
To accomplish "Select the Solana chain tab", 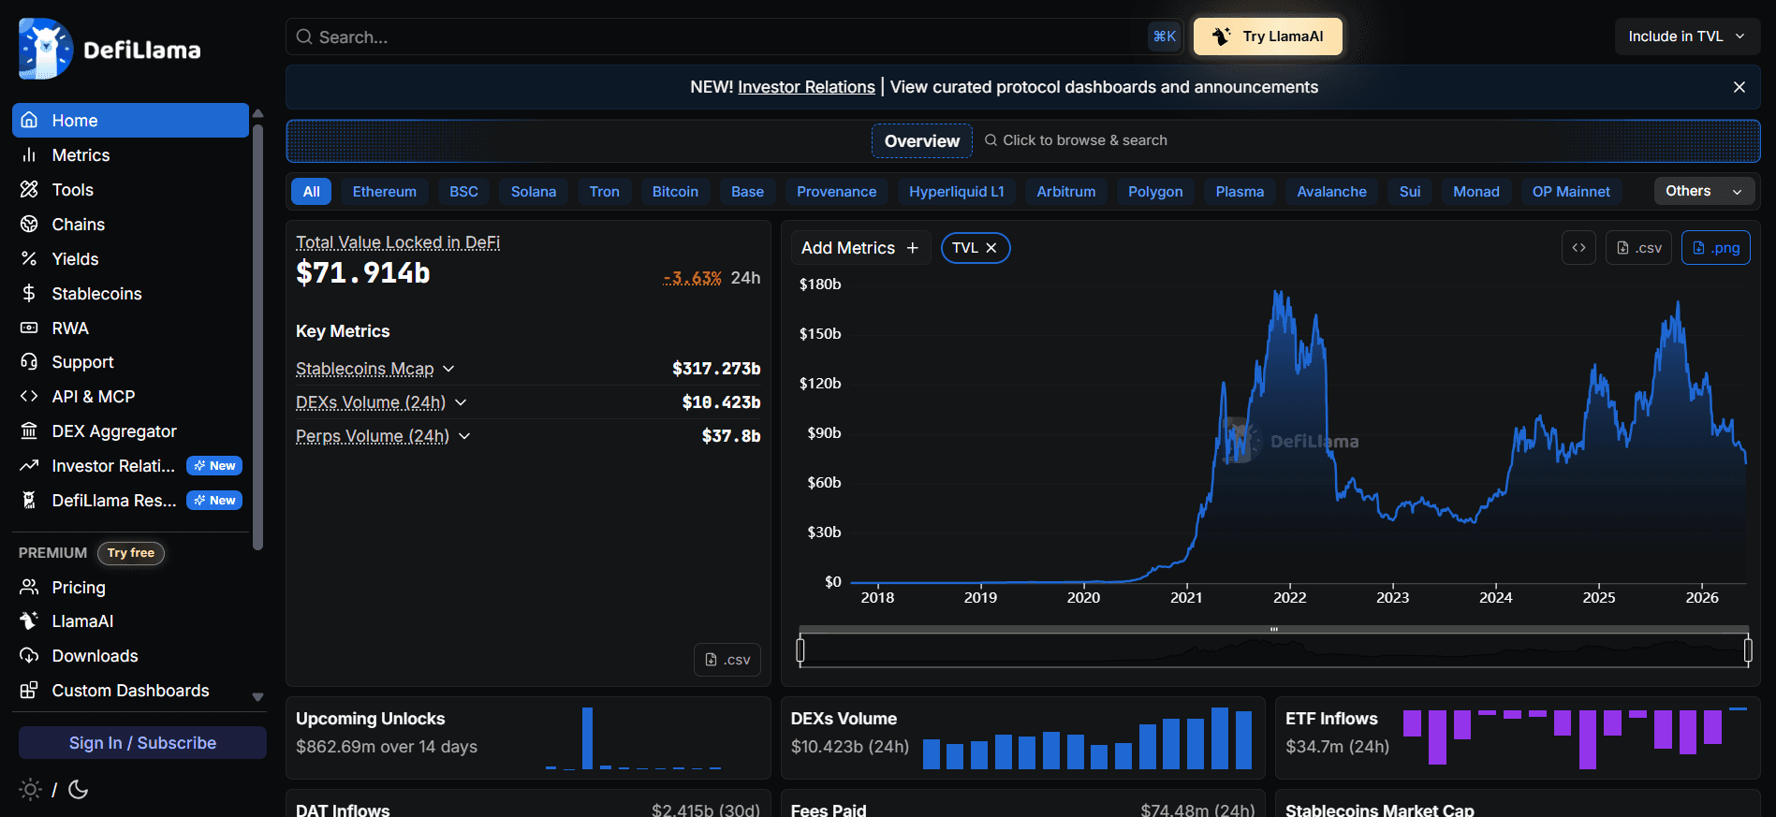I will click(x=534, y=191).
